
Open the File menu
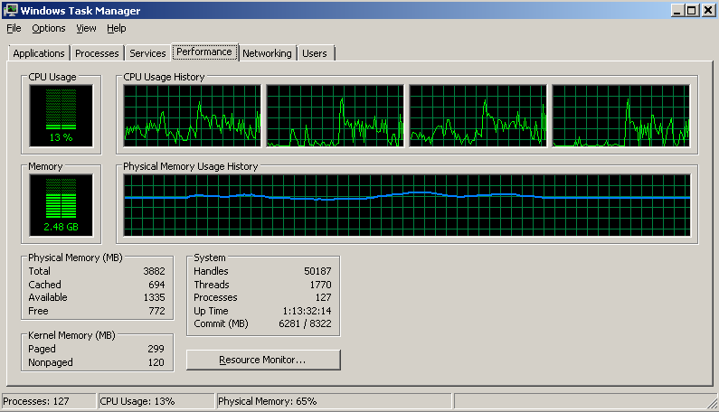[x=14, y=28]
